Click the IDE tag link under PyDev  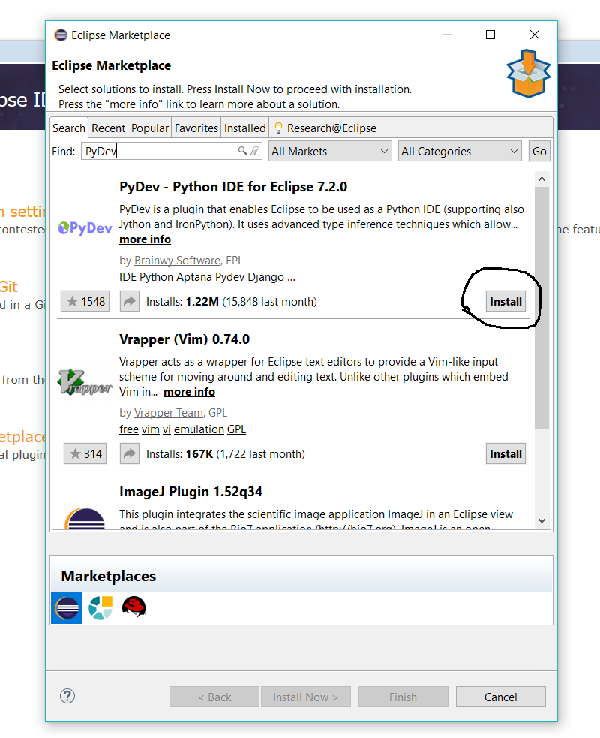[127, 277]
